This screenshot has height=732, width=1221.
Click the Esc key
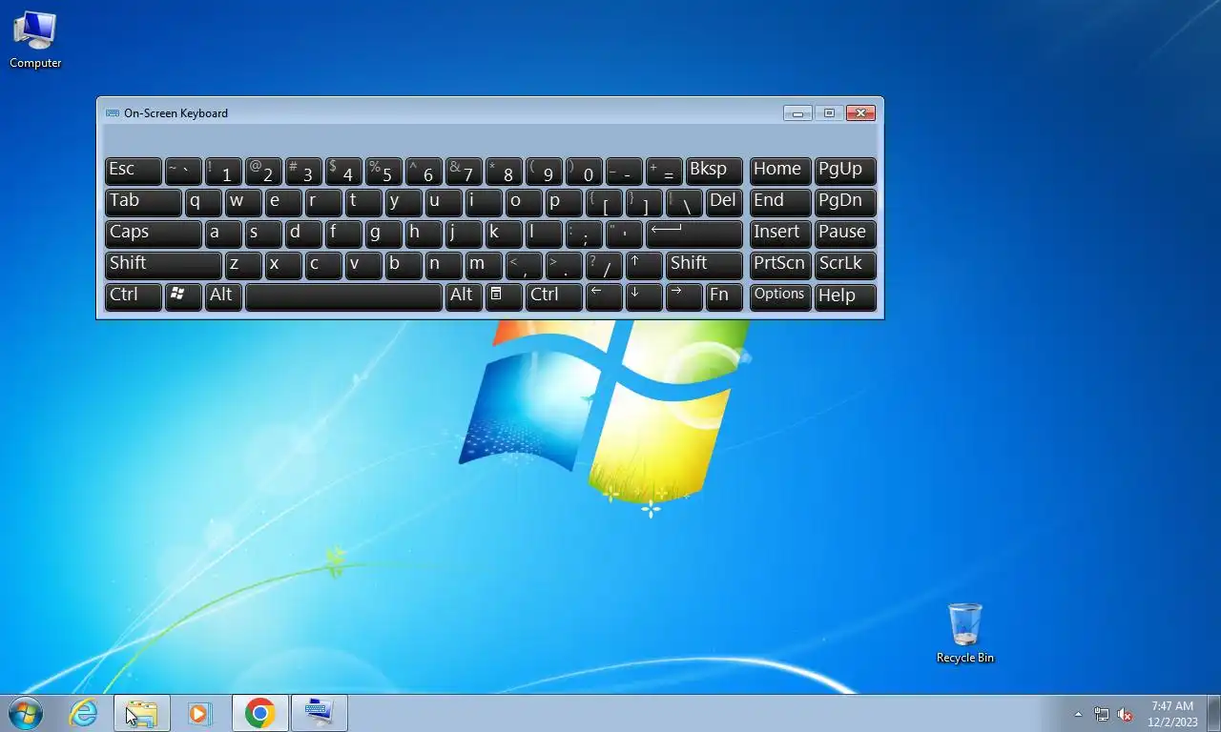pos(133,171)
